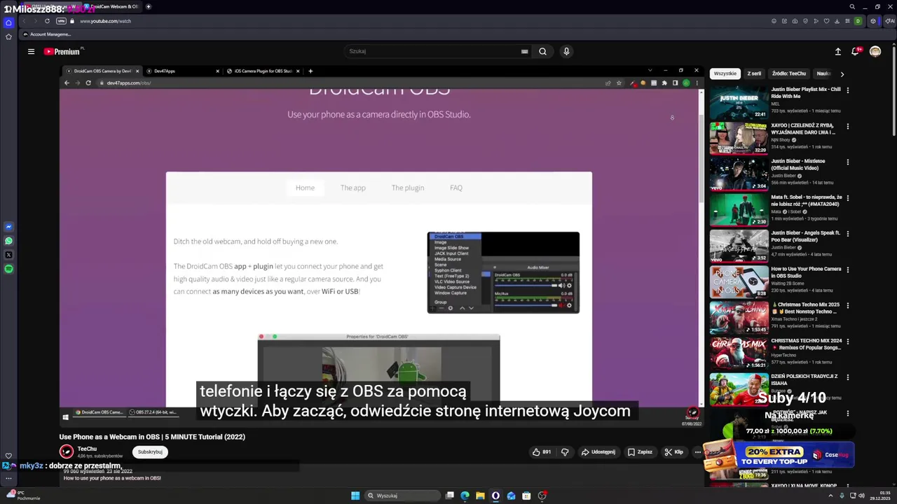Image resolution: width=897 pixels, height=504 pixels.
Task: Open Spotify in the Opera sidebar
Action: tap(8, 269)
